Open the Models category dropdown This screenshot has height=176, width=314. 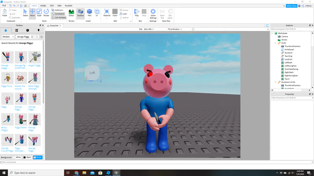[x=8, y=37]
